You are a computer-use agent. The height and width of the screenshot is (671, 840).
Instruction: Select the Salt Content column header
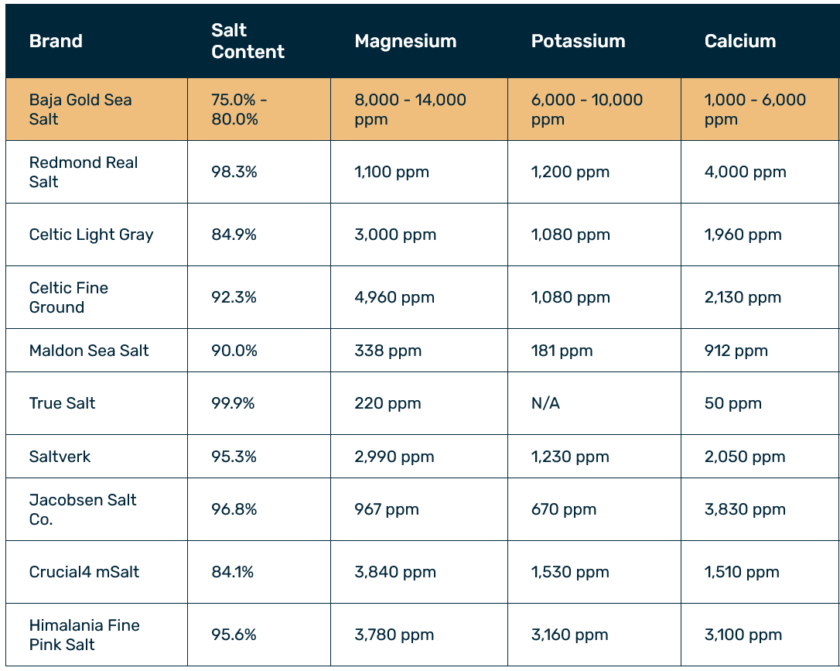point(248,41)
